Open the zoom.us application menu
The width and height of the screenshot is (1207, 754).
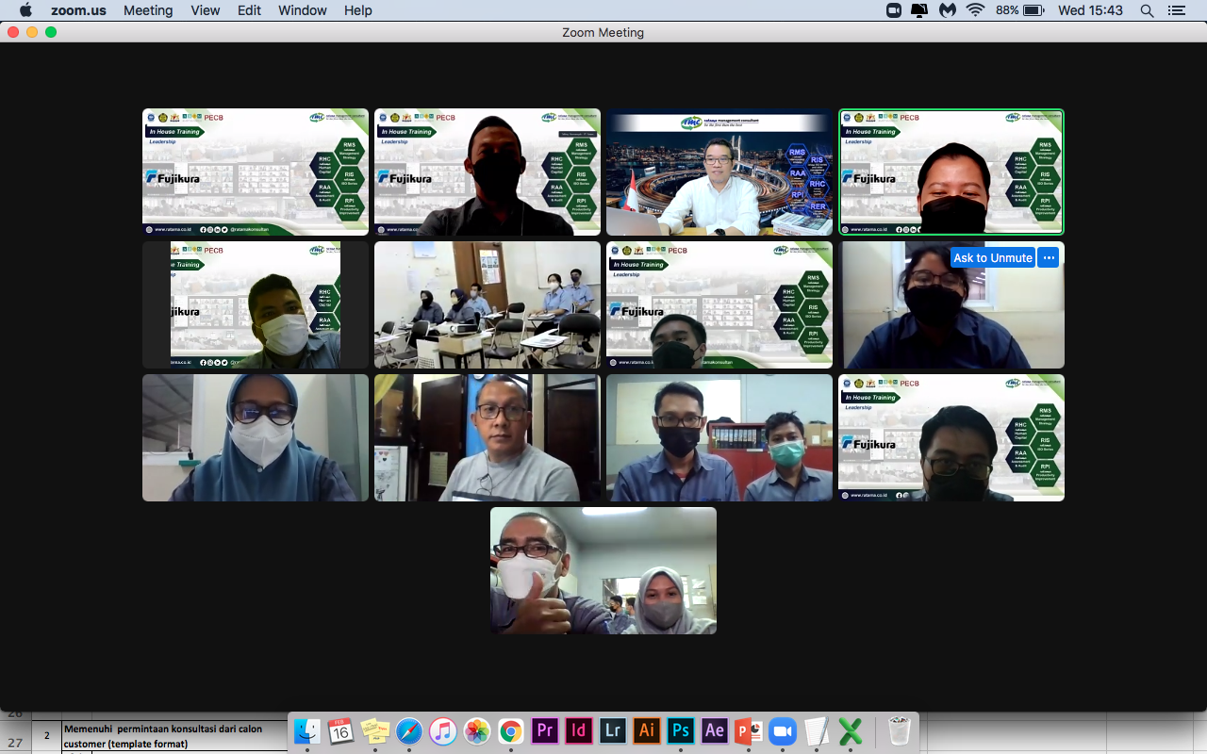point(78,10)
